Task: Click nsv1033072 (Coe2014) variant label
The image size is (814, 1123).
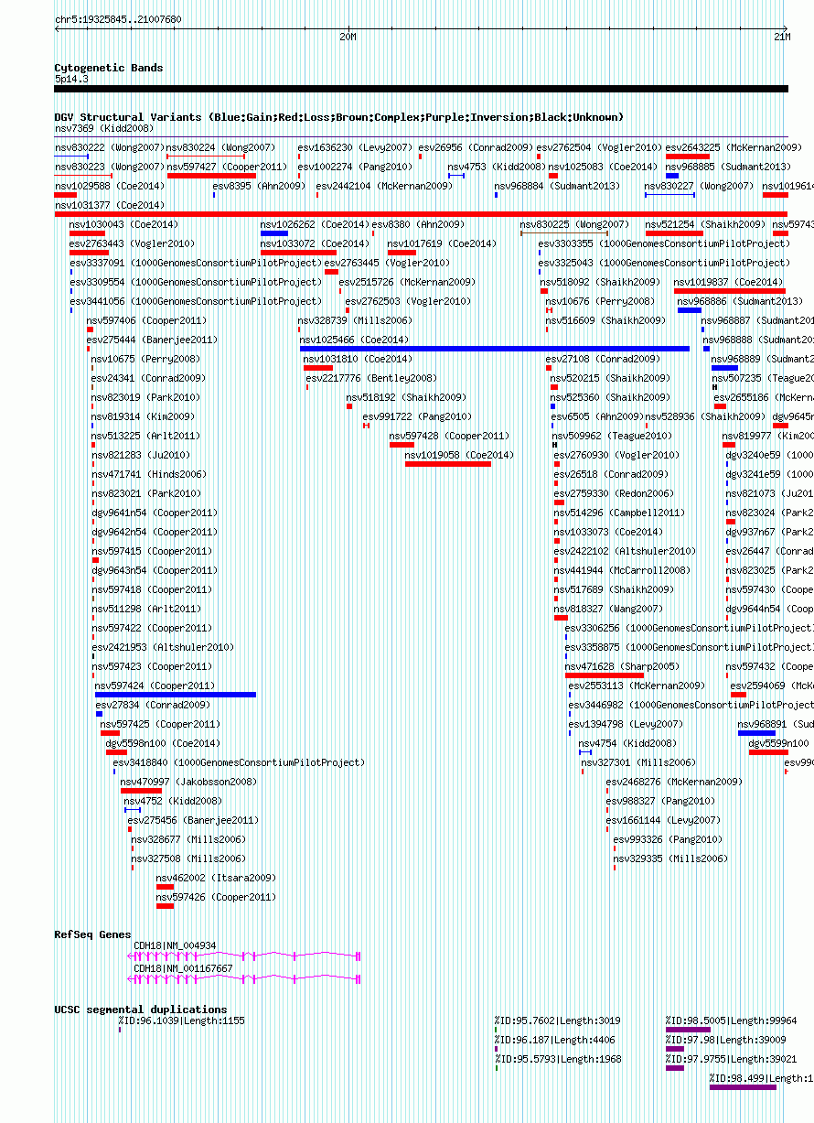Action: 316,243
